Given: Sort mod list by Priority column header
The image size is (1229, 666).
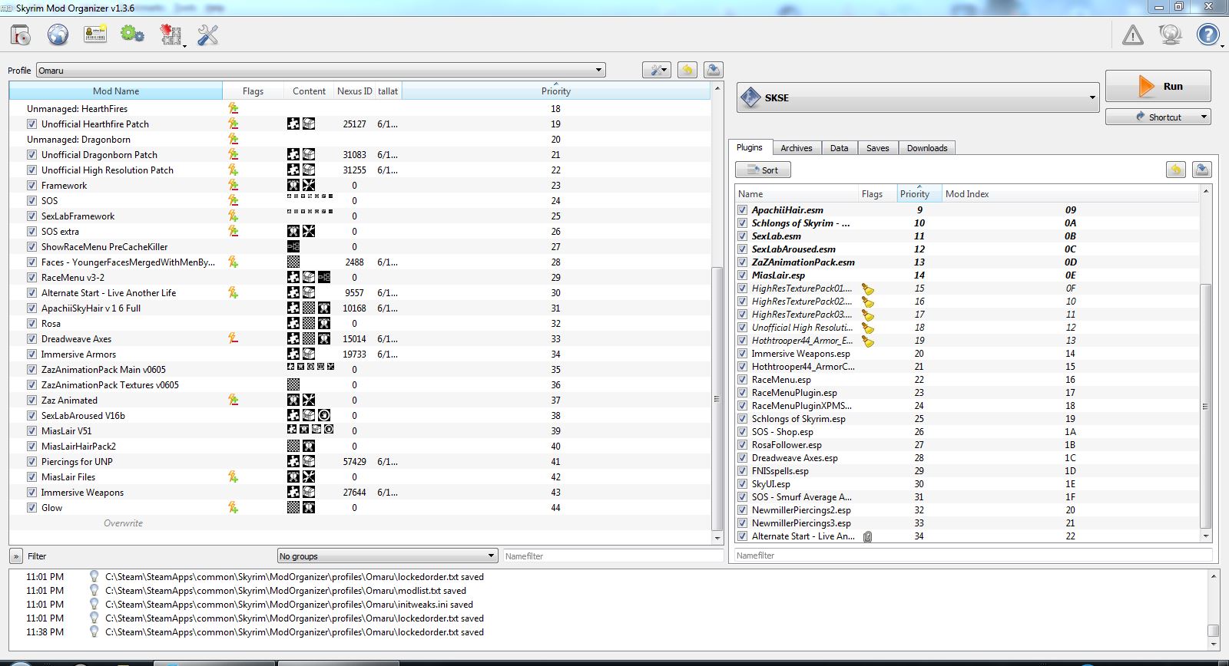Looking at the screenshot, I should pyautogui.click(x=556, y=91).
